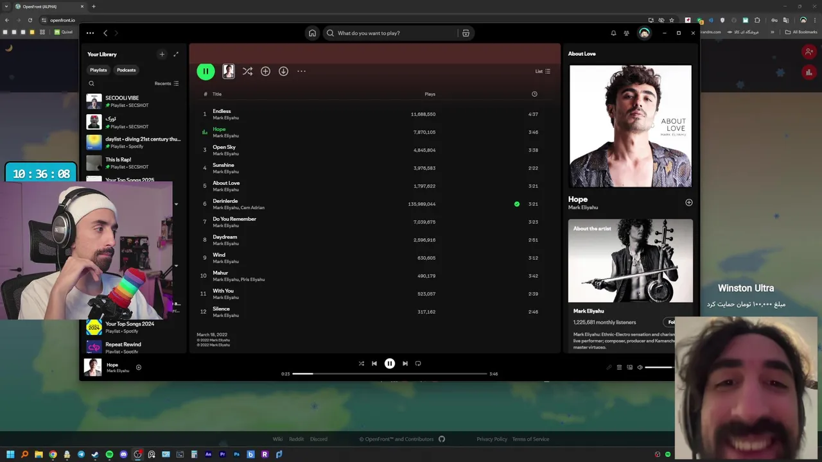The height and width of the screenshot is (462, 822).
Task: Toggle shuffle in the player bar
Action: point(361,363)
